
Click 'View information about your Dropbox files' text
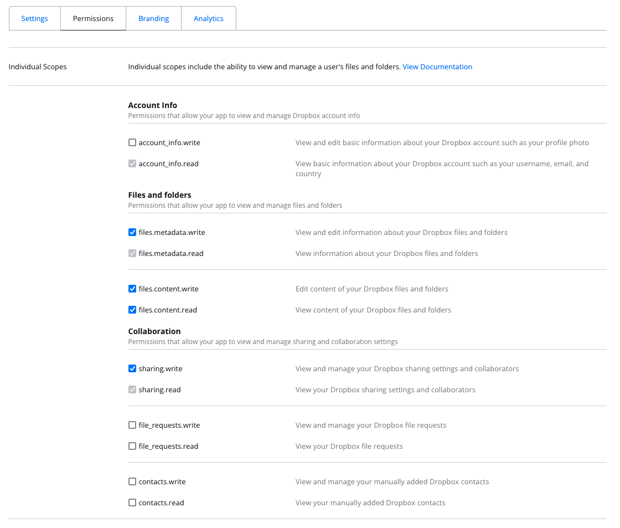[387, 254]
